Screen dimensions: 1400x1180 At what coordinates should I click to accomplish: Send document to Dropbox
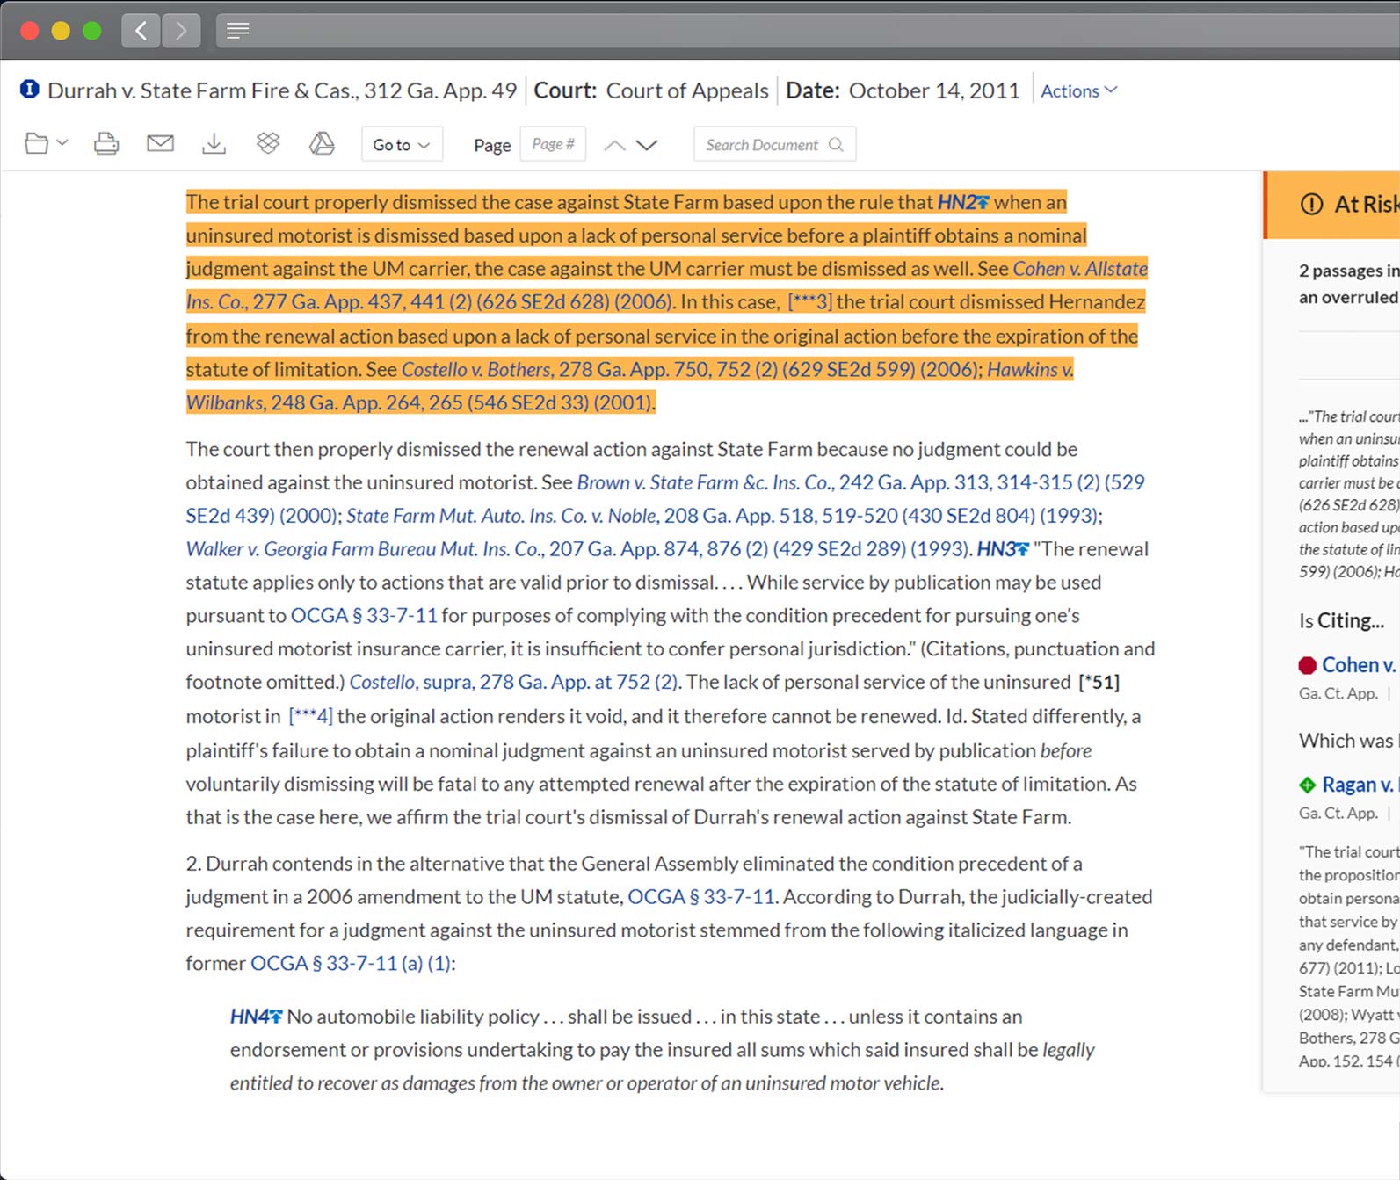[268, 143]
